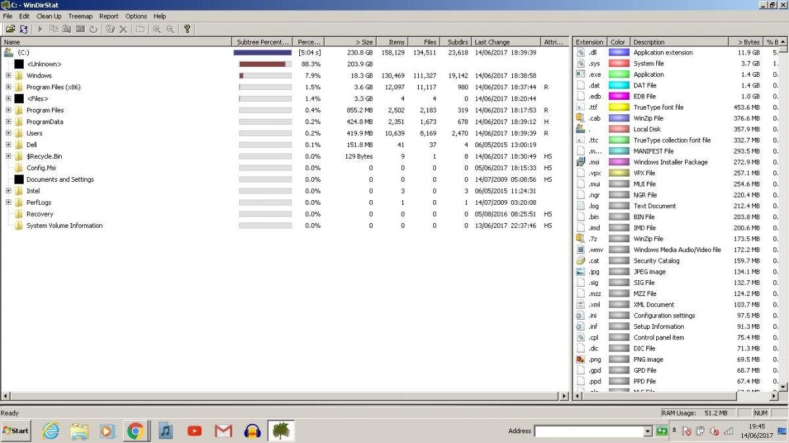Image resolution: width=789 pixels, height=443 pixels.
Task: Click the blue color swatch for .dll
Action: tap(619, 53)
